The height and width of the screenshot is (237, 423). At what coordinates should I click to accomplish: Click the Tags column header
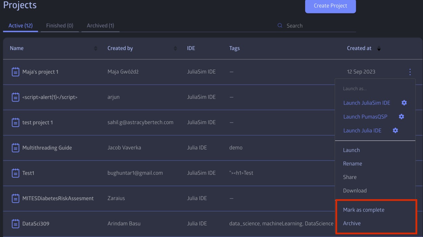click(x=234, y=49)
